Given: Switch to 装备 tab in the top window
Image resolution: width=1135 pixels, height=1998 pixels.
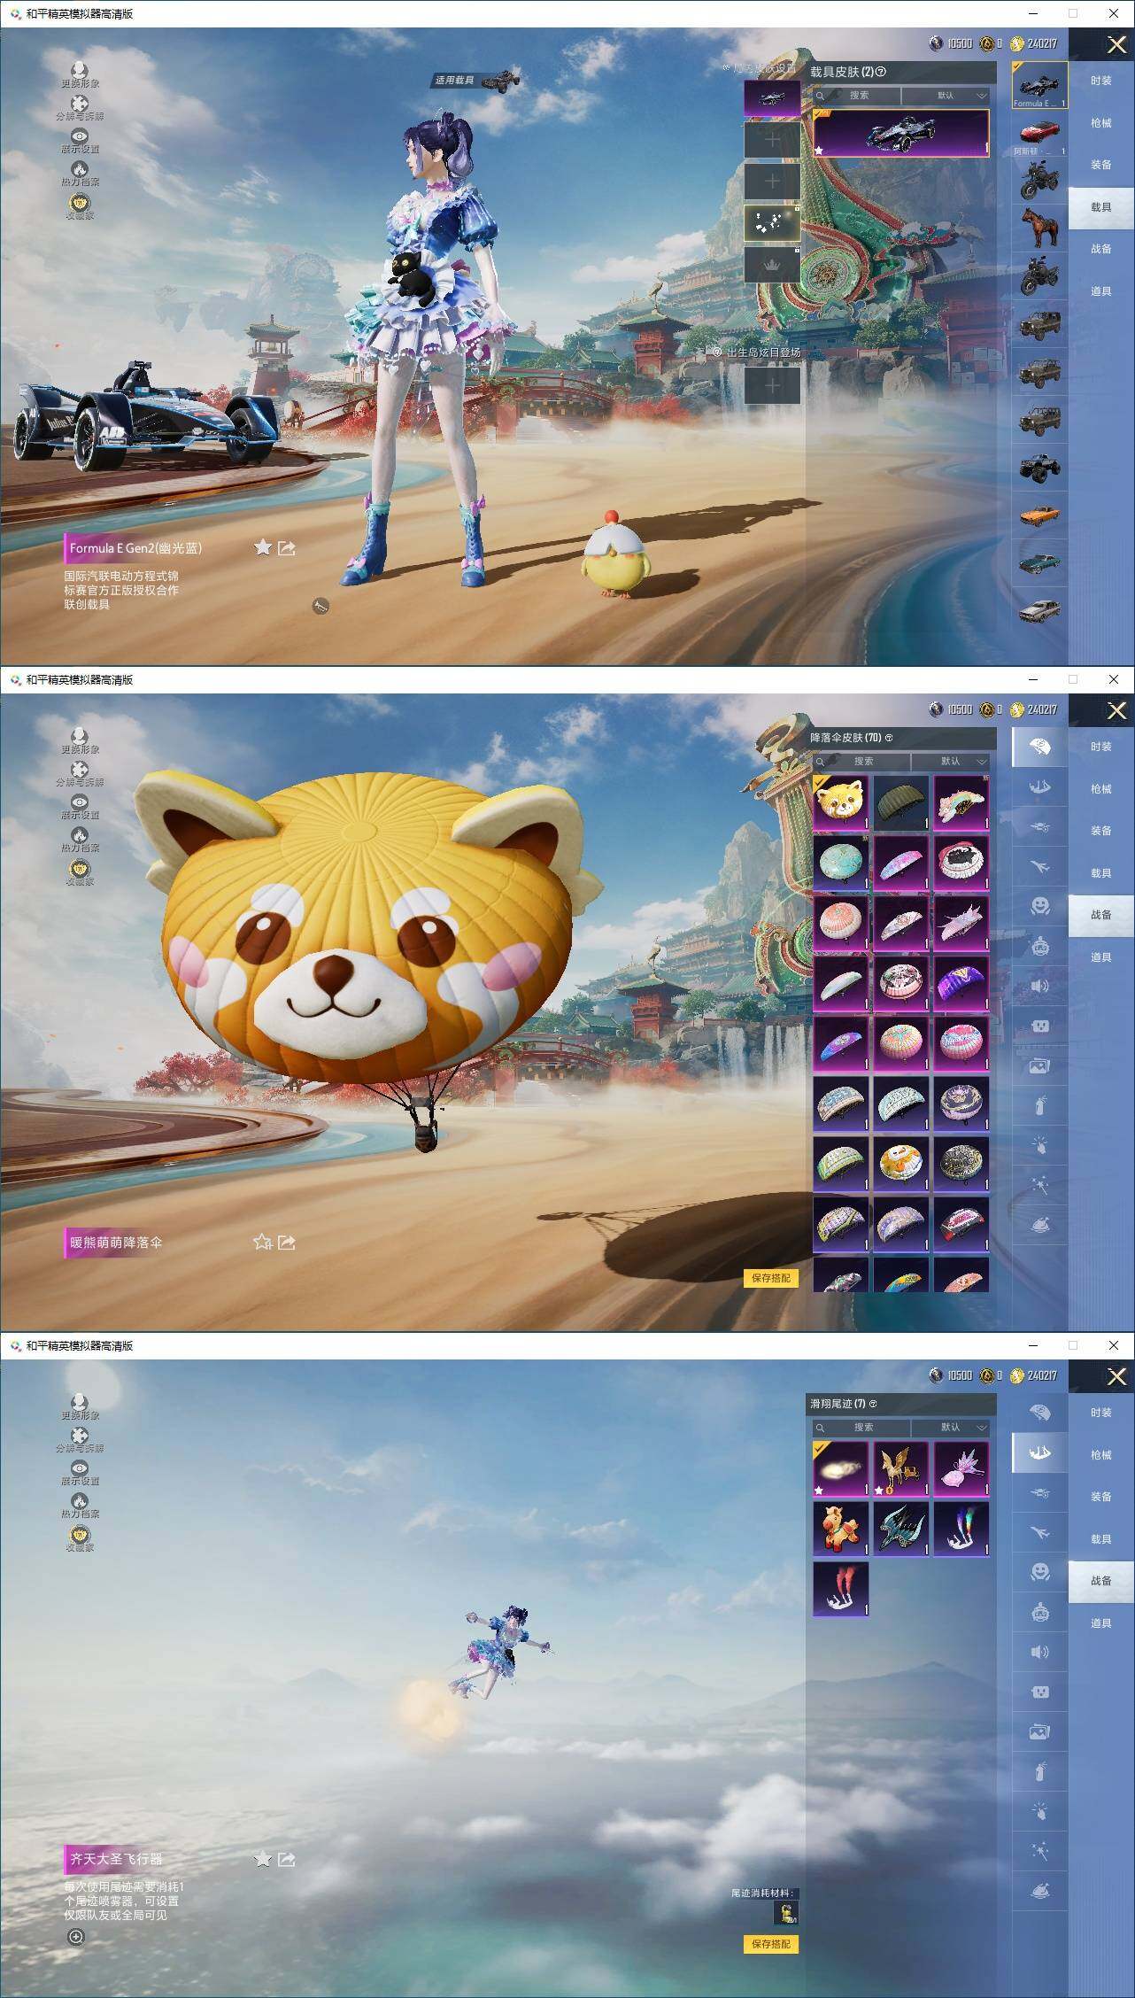Looking at the screenshot, I should coord(1101,165).
